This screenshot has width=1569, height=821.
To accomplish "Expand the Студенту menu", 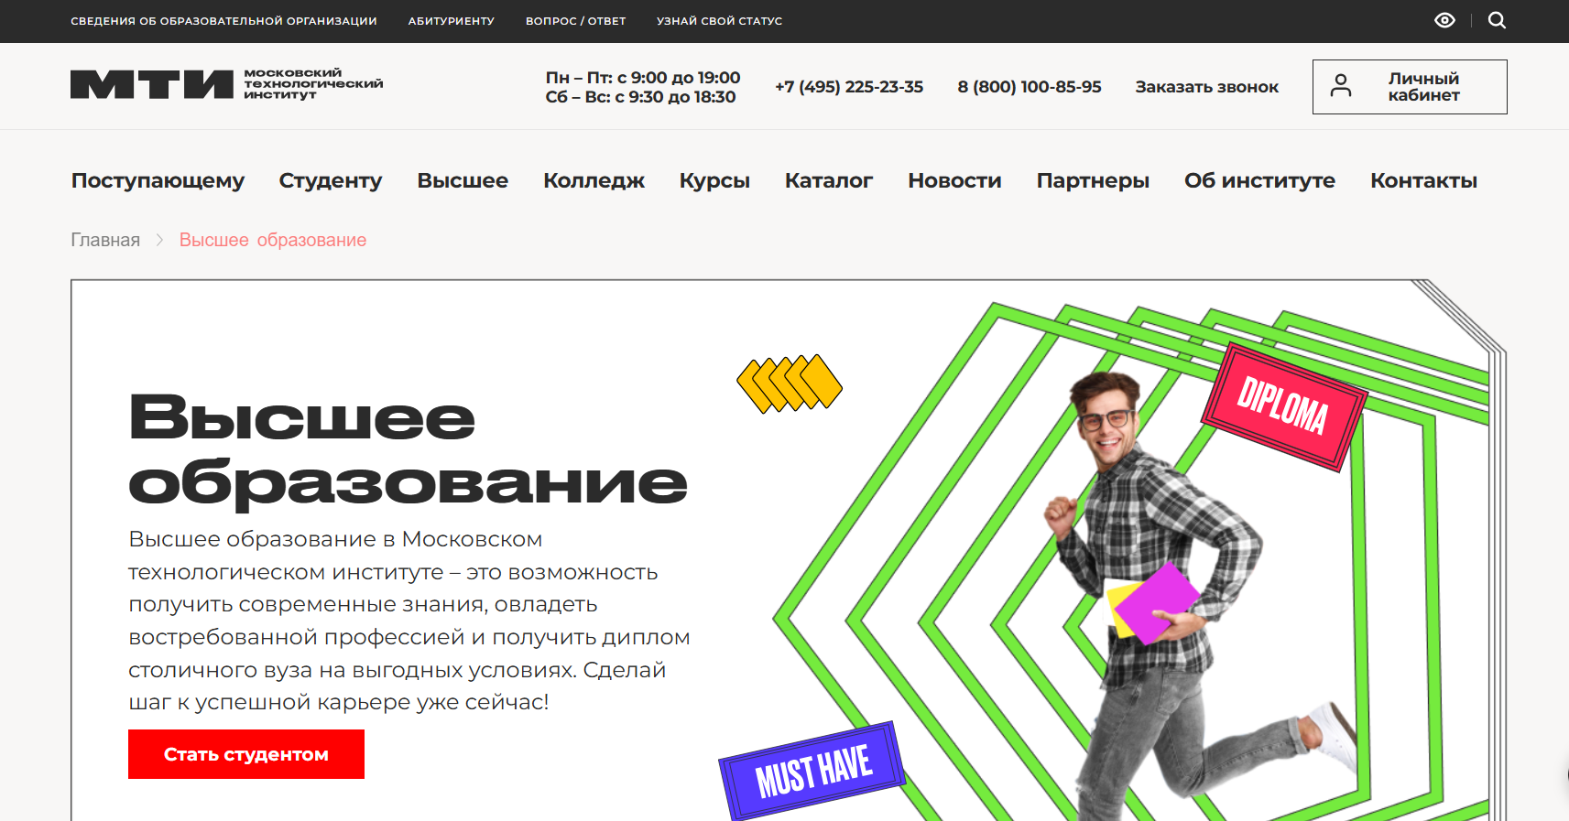I will tap(331, 181).
